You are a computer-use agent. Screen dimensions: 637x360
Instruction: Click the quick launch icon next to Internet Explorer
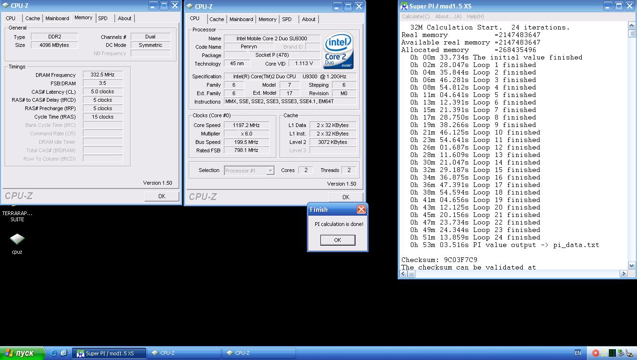point(64,353)
